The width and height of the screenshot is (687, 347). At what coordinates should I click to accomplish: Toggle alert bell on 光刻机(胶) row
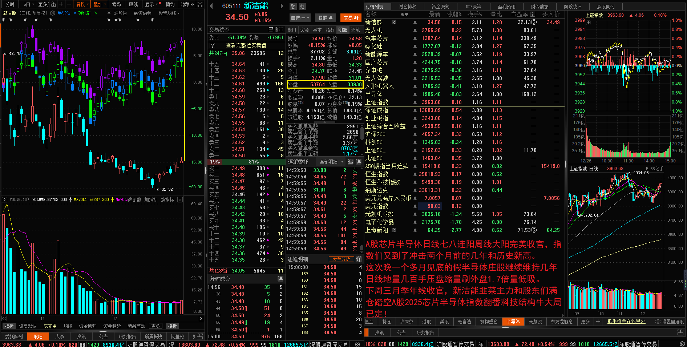[x=415, y=214]
